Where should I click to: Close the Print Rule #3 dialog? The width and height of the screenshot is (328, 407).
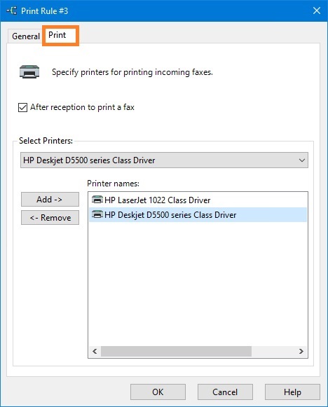tap(317, 11)
